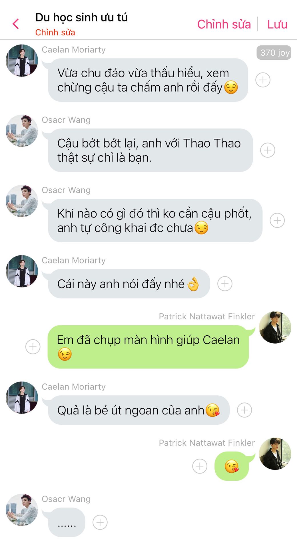Tap red 'Chỉnh sửa' link under chat title
The image size is (297, 548).
click(55, 33)
